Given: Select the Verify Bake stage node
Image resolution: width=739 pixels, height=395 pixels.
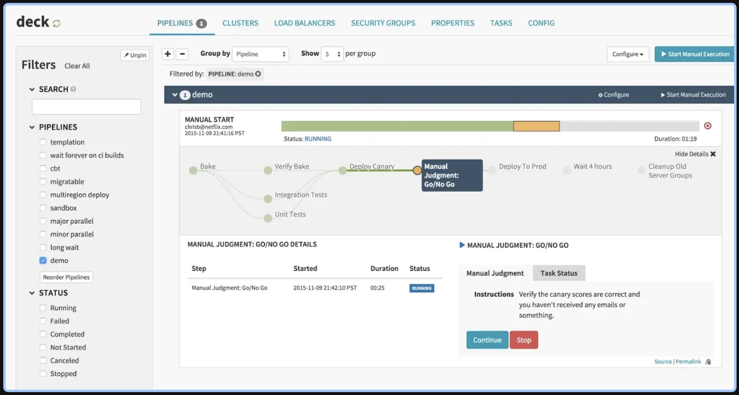Looking at the screenshot, I should pos(268,170).
